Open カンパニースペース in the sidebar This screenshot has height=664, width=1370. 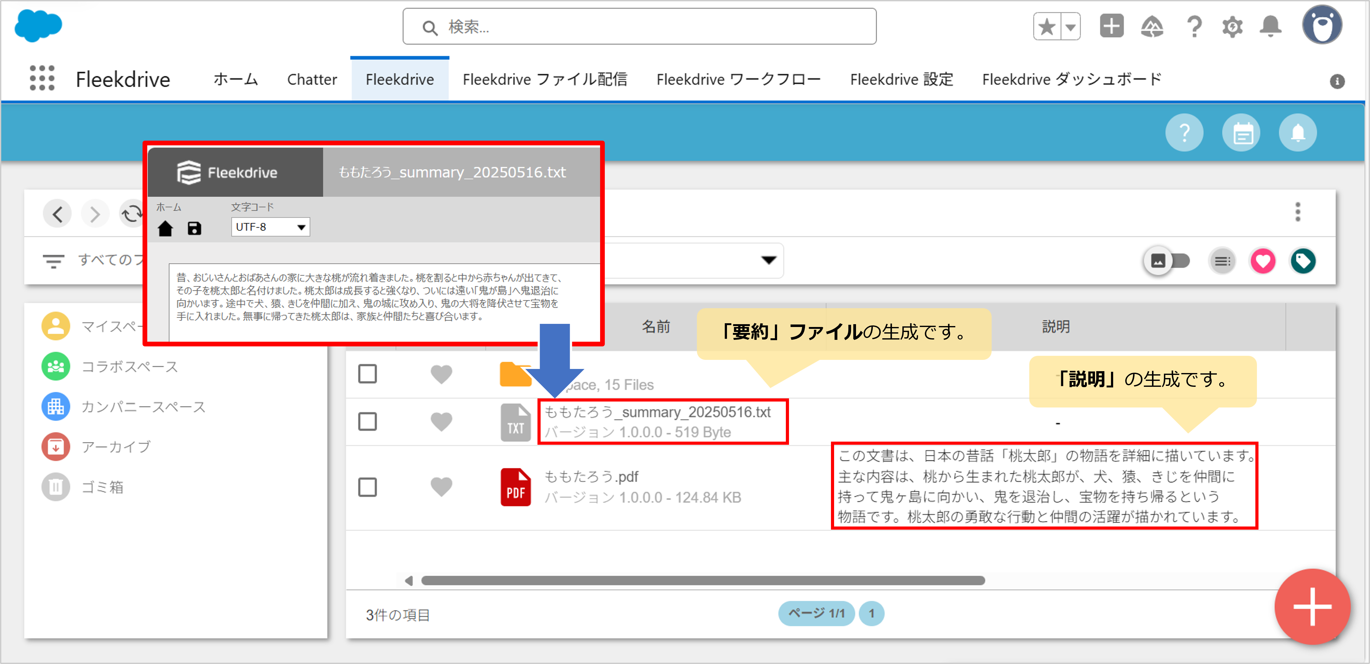click(x=123, y=407)
